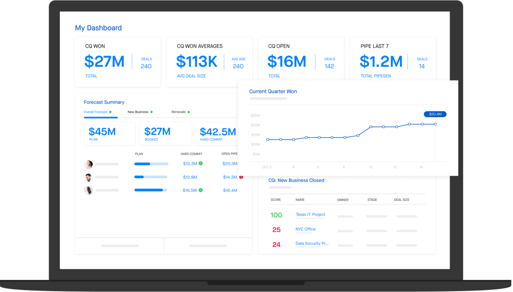The image size is (513, 292).
Task: Open the Renewals forecast tab
Action: tap(178, 112)
